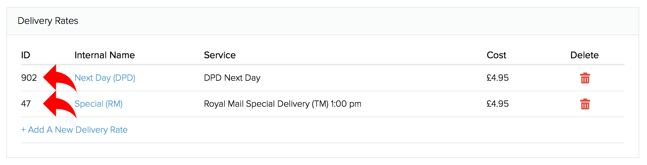Click ID number 47
Image resolution: width=647 pixels, height=165 pixels.
click(26, 104)
